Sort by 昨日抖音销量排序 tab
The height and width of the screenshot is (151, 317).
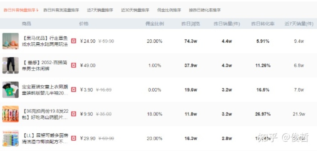pyautogui.click(x=21, y=10)
